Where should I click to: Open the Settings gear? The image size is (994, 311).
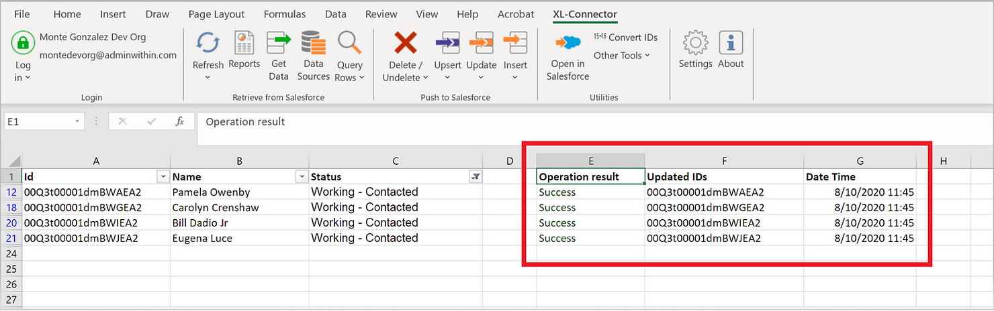(x=695, y=44)
